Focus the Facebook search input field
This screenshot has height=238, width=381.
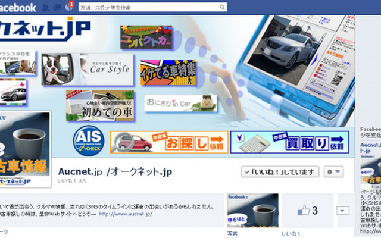pyautogui.click(x=149, y=7)
